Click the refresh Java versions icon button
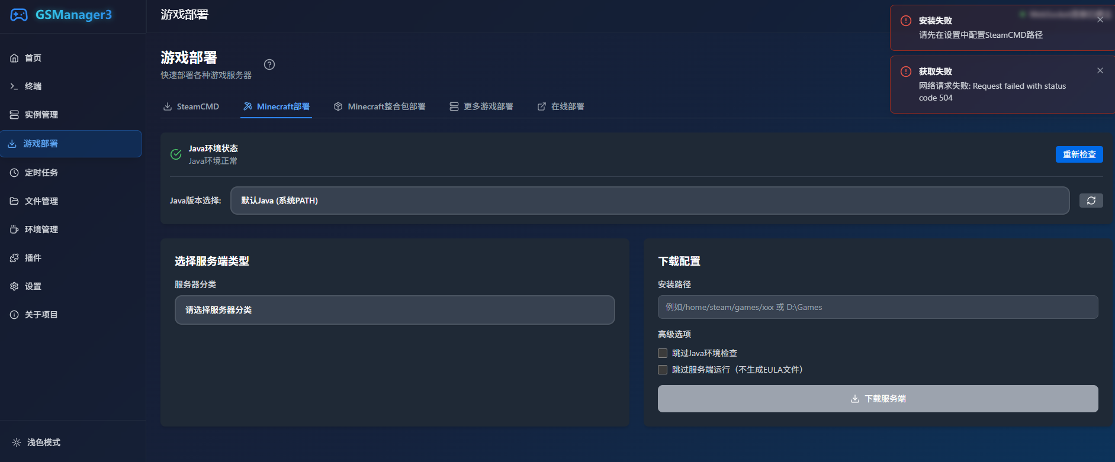The height and width of the screenshot is (462, 1115). click(x=1091, y=201)
